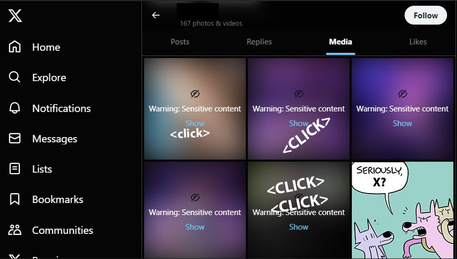The image size is (457, 259).
Task: Click Show on the third blue-violet tile
Action: pos(402,123)
